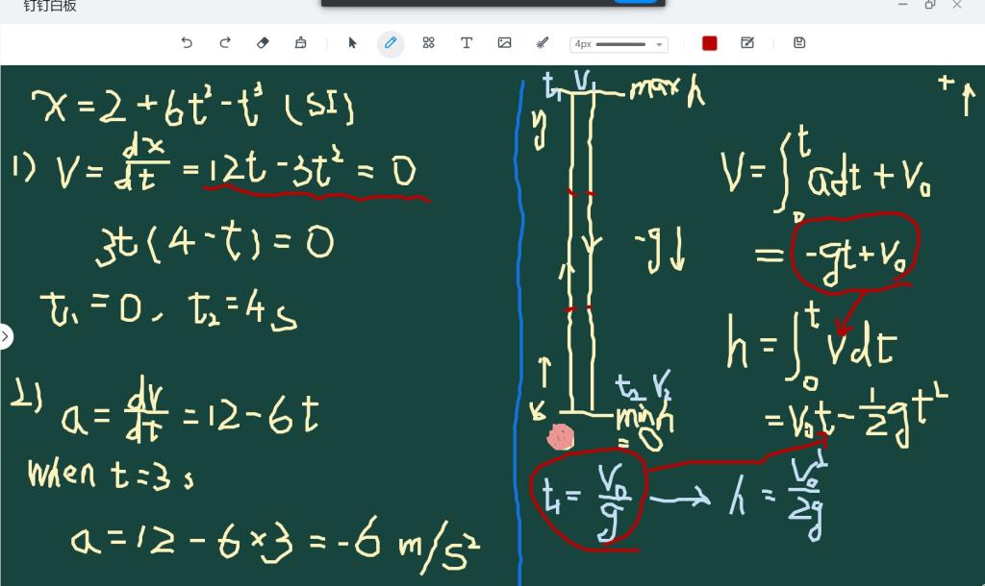The image size is (985, 586).
Task: Click the redo arrow in the toolbar
Action: 225,43
